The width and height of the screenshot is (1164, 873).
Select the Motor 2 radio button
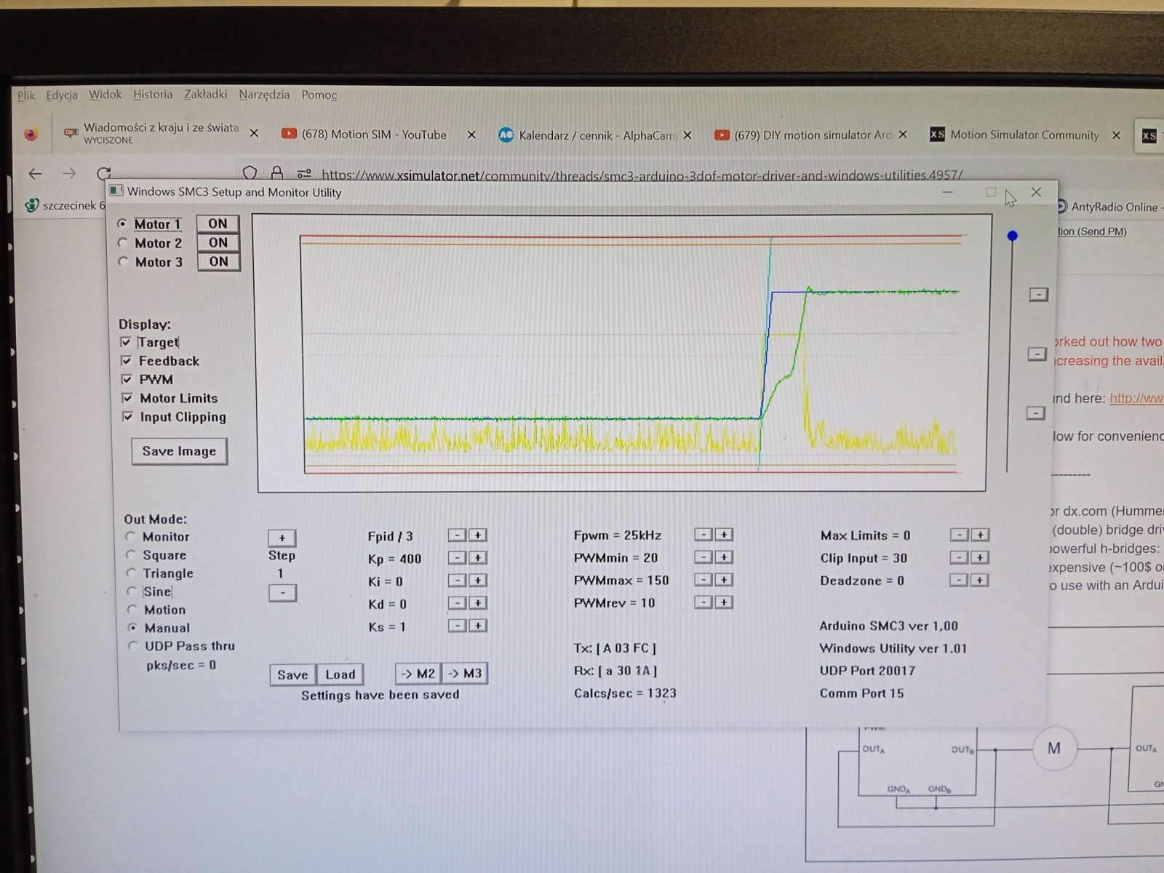122,243
